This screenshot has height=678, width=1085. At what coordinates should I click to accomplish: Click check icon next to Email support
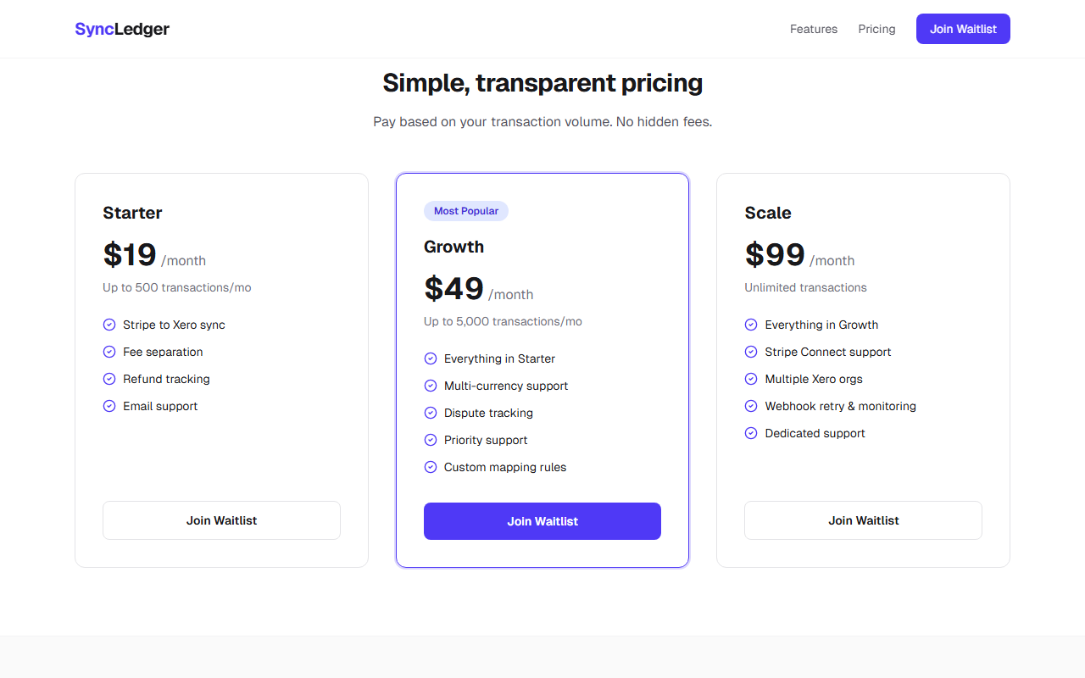[x=109, y=406]
